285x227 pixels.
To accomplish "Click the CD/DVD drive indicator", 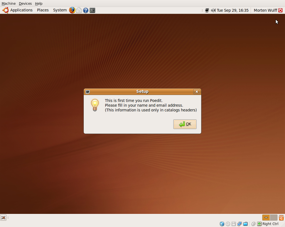I will click(x=228, y=224).
